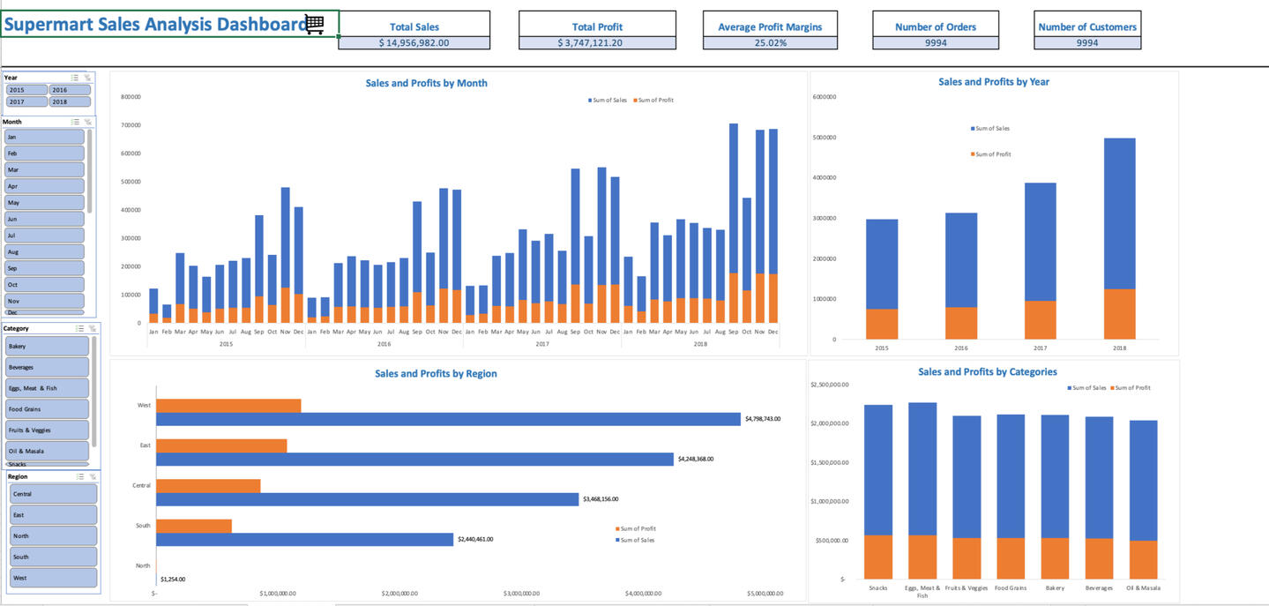
Task: Click the shopping cart icon beside the title
Action: pyautogui.click(x=315, y=25)
